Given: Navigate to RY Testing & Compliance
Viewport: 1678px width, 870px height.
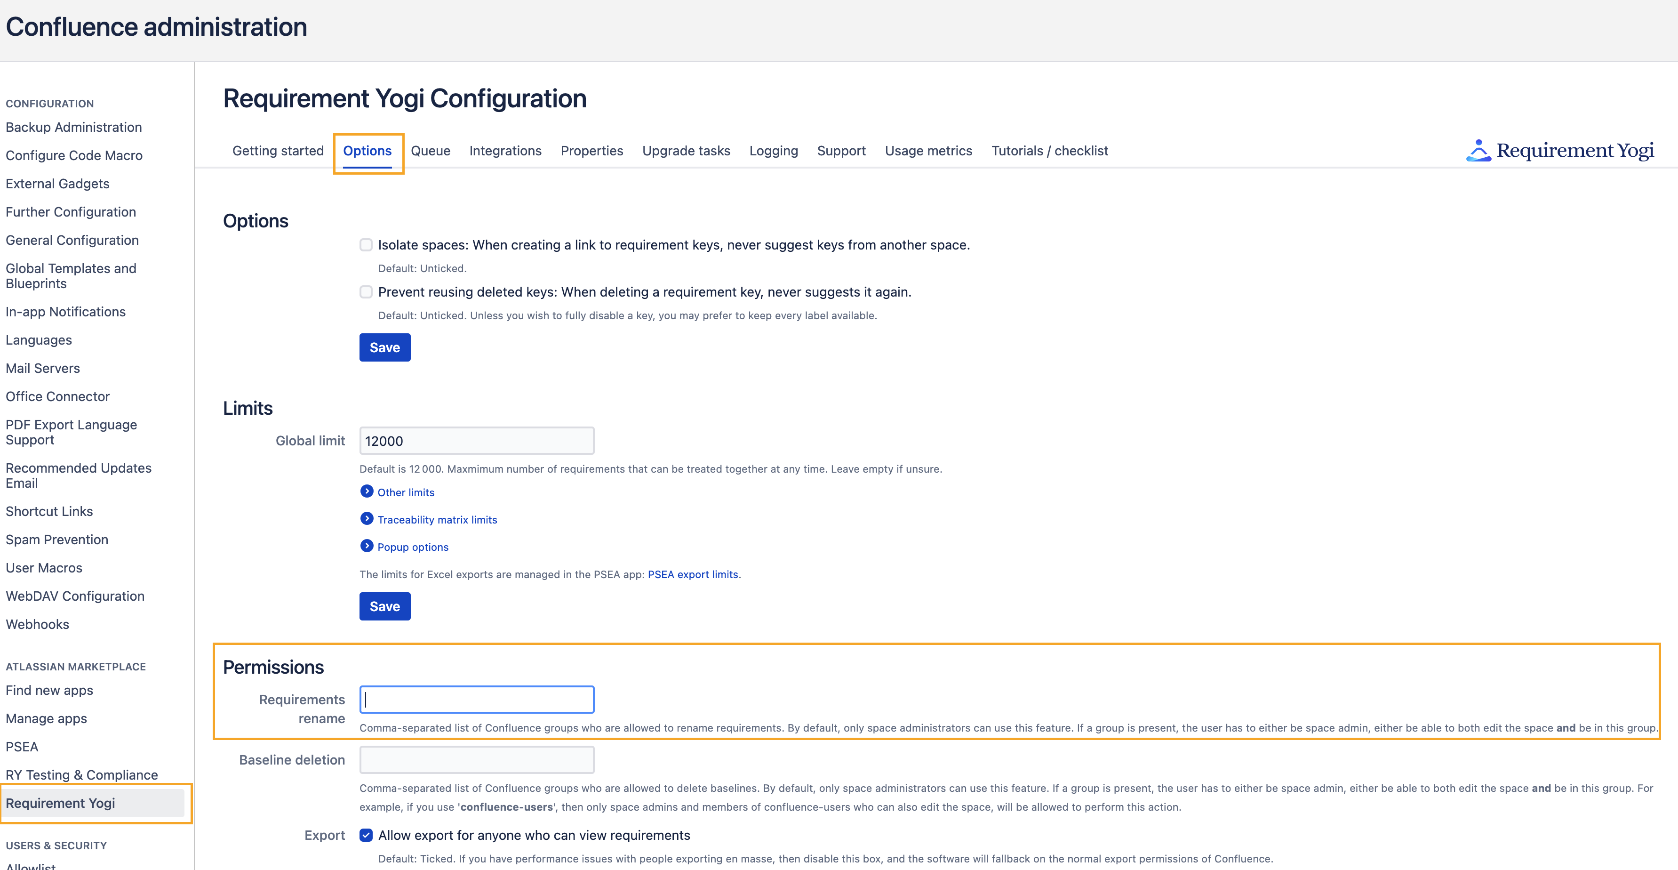Looking at the screenshot, I should pos(81,775).
